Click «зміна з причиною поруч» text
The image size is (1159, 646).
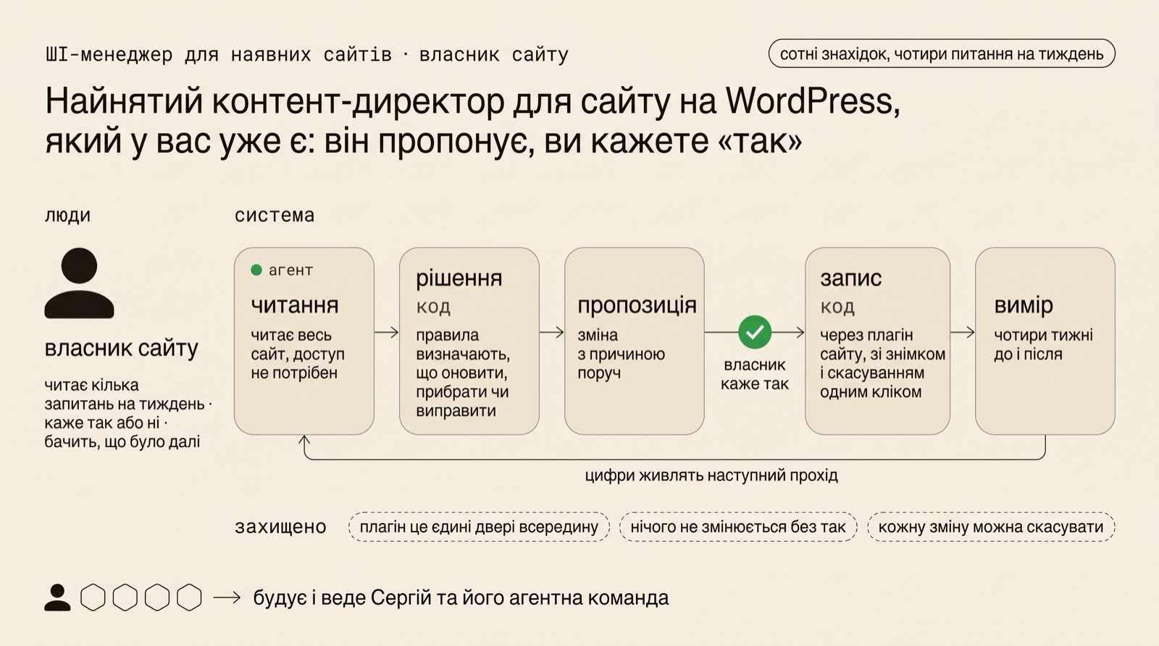[x=621, y=354]
